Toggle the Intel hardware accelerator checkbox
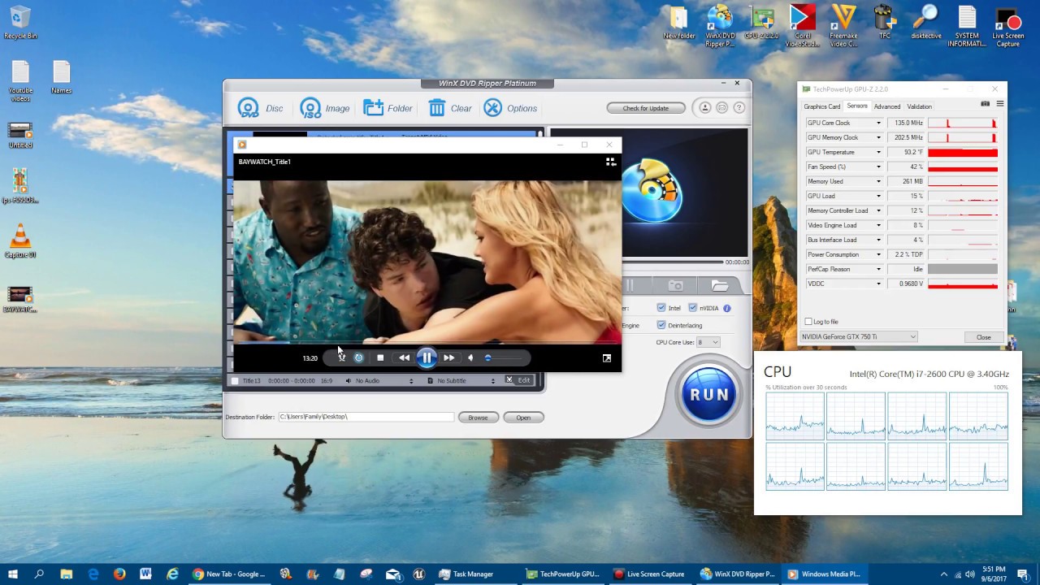 click(x=661, y=308)
